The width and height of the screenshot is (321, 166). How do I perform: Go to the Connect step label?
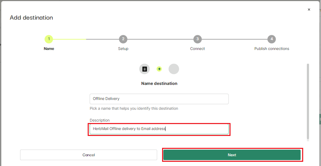tap(198, 49)
